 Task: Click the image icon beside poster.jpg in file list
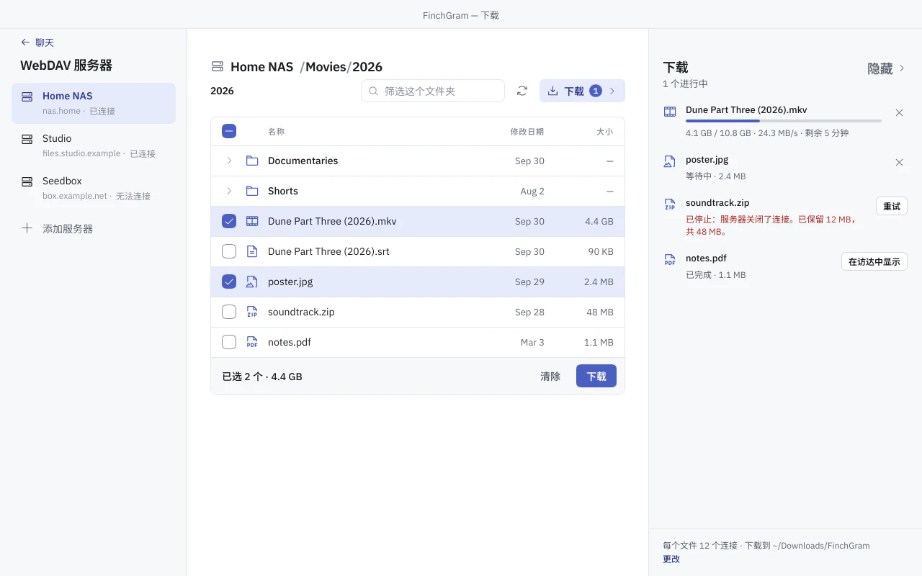(x=252, y=282)
